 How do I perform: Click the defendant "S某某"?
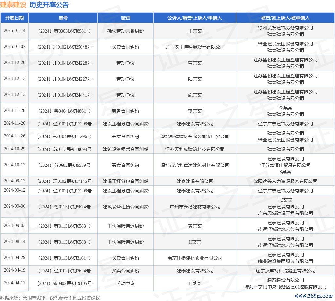(x=285, y=172)
